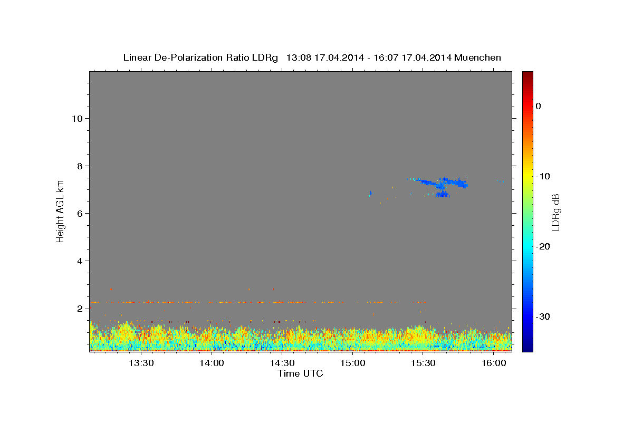Click the dark red top of colorbar

pos(527,75)
